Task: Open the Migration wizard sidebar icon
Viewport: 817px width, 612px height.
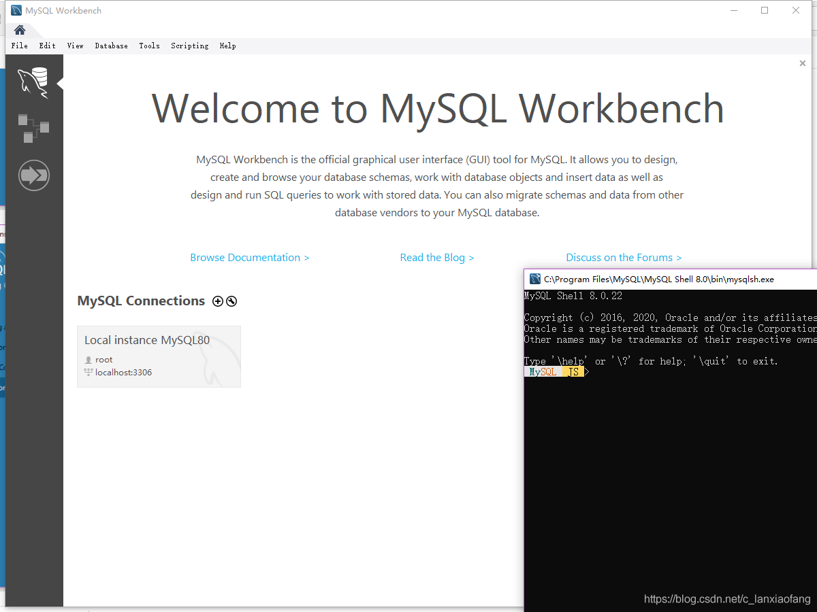Action: click(33, 175)
